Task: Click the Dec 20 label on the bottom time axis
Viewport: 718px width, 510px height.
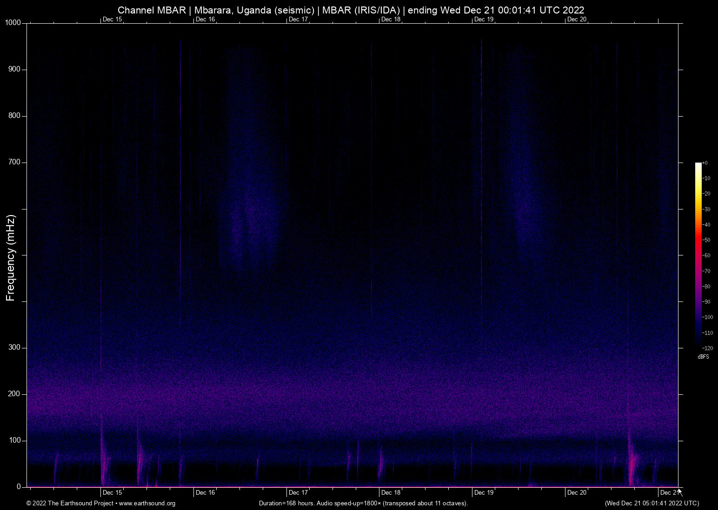Action: pyautogui.click(x=577, y=492)
